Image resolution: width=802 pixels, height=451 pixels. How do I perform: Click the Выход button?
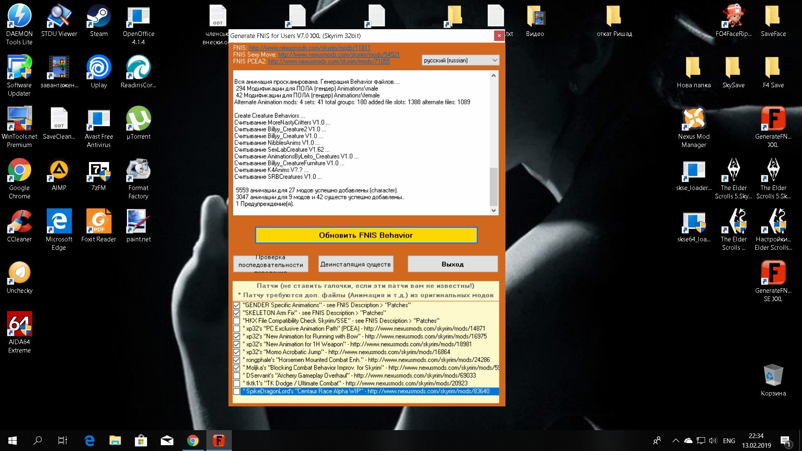(x=452, y=264)
